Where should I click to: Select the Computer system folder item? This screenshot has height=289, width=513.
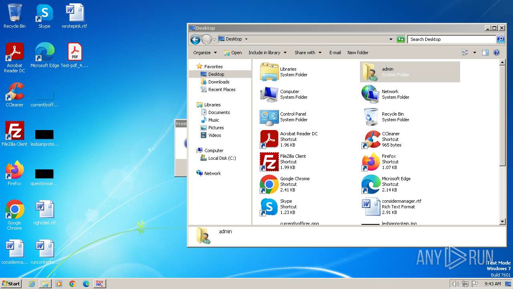point(284,94)
